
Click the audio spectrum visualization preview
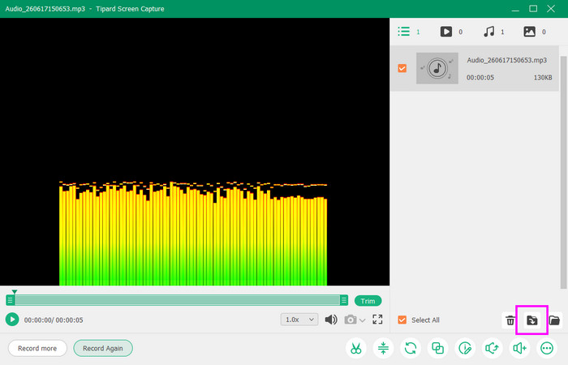(193, 234)
